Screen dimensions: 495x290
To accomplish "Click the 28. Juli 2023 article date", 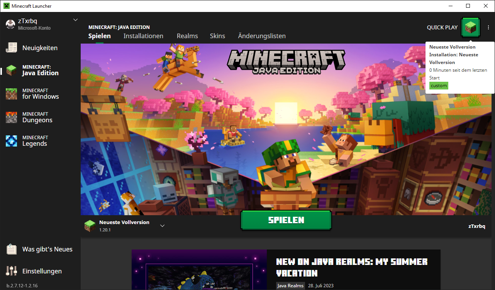I will click(321, 286).
